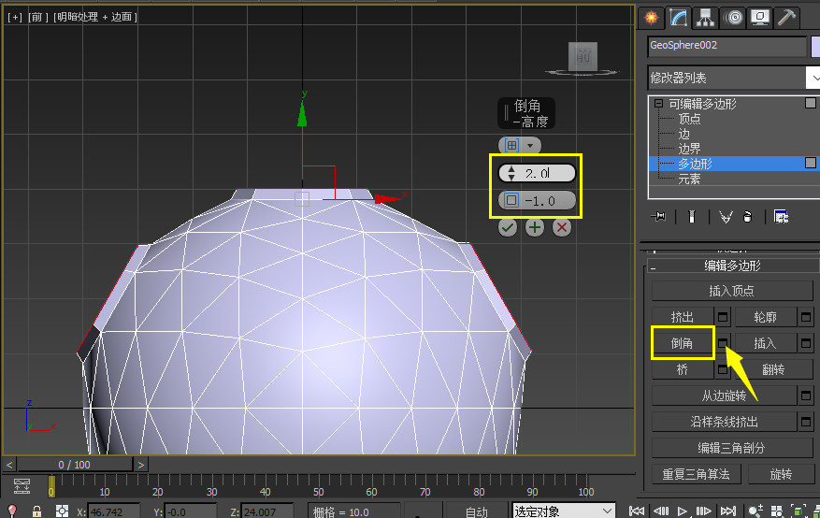The image size is (820, 518).
Task: Toggle Auto Key 自动 button
Action: 477,511
